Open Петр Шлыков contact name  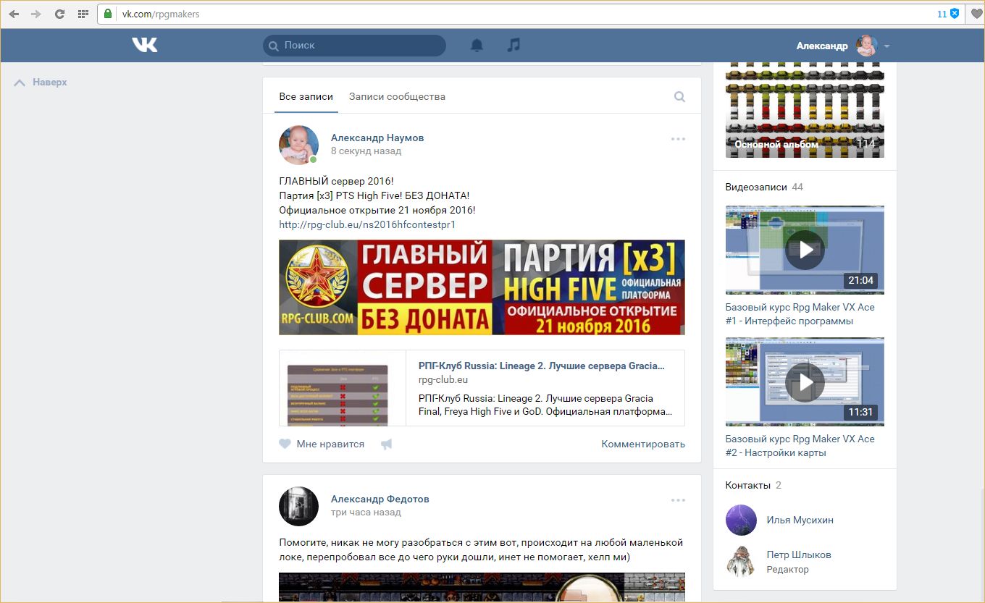coord(799,554)
